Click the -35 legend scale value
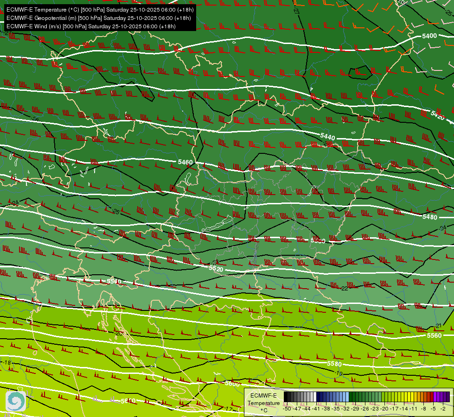The width and height of the screenshot is (454, 417). point(336,409)
